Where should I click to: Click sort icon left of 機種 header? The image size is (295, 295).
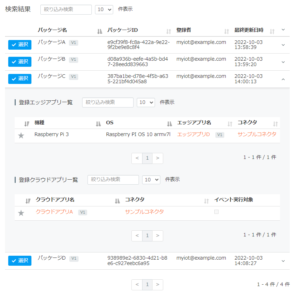click(27, 124)
